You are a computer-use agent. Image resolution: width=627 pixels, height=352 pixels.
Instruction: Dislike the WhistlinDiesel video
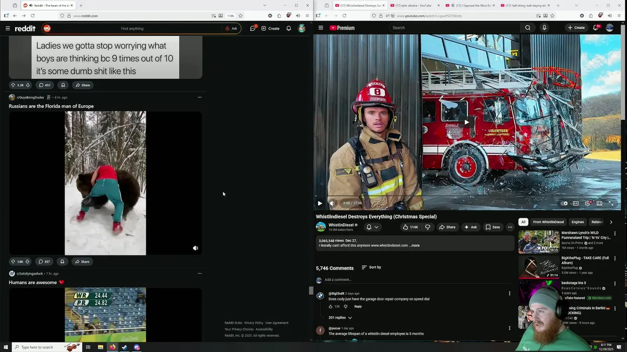point(428,227)
